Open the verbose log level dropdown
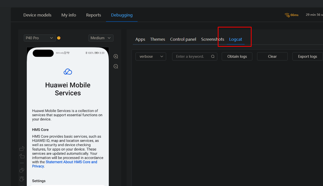The image size is (323, 186). point(151,56)
